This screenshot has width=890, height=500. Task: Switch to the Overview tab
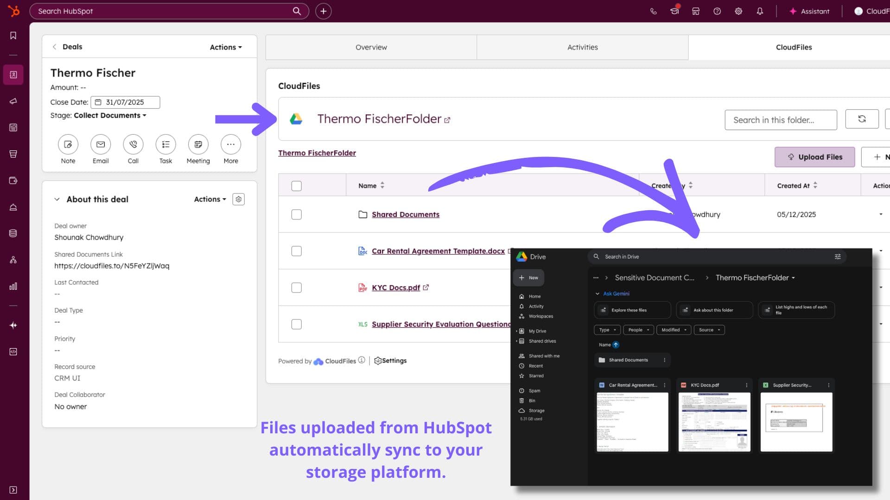tap(371, 47)
